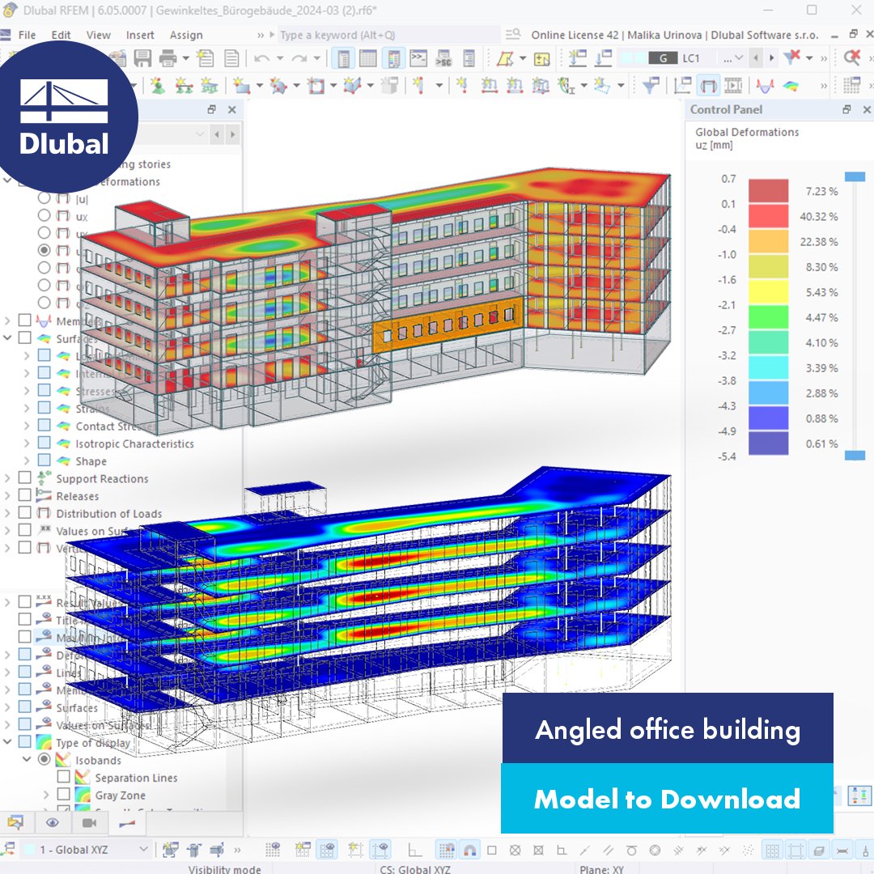Expand the Distribution of Loads node
Viewport: 874px width, 874px height.
pos(7,513)
